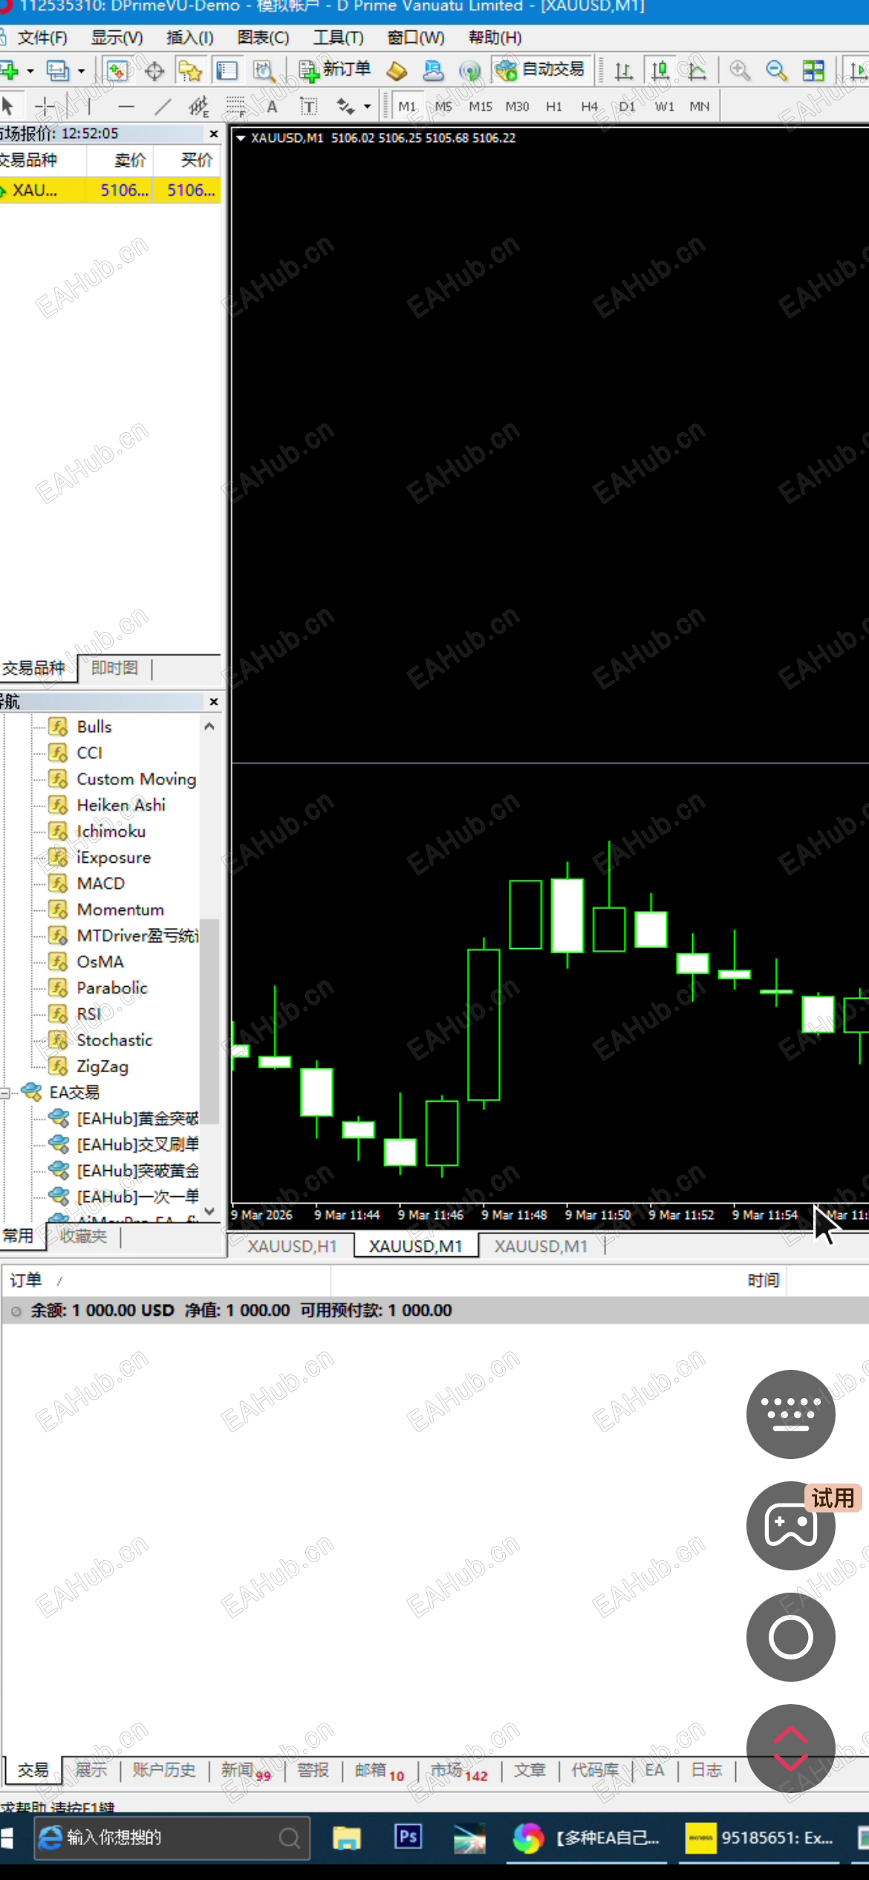Select the crosshair tool
Screen dimensions: 869x1880
(x=45, y=106)
